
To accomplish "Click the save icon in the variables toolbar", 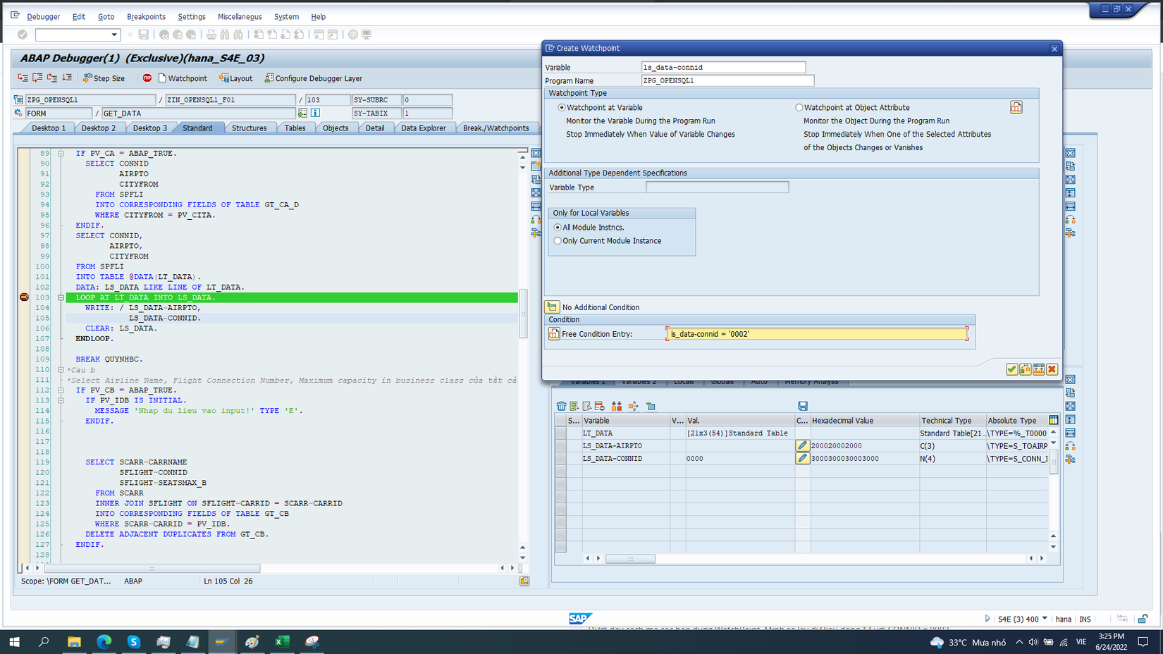I will coord(803,406).
